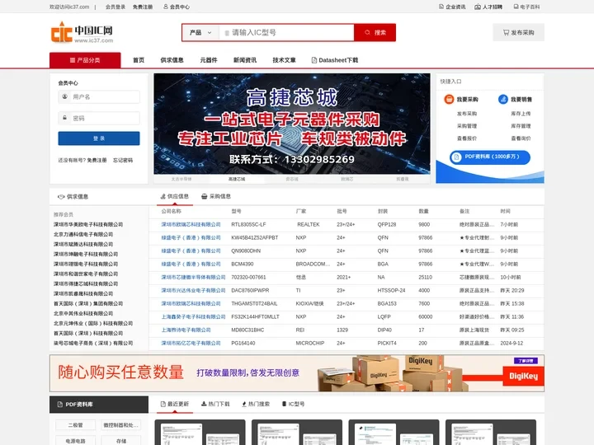Click 查看询价 in quick entry panel
Screen dimensions: 594x445
[x=521, y=138]
